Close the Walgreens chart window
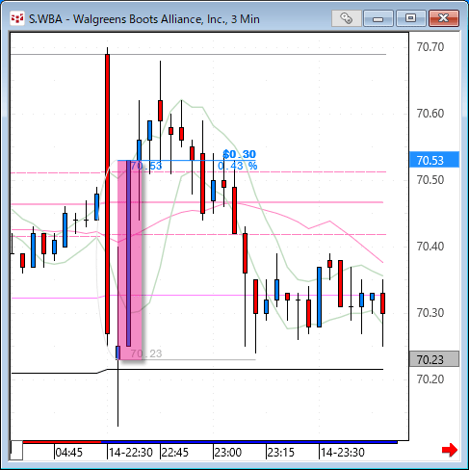This screenshot has height=470, width=469. click(444, 18)
